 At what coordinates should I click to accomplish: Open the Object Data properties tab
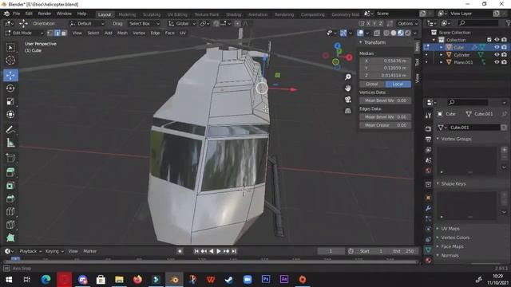(x=428, y=250)
